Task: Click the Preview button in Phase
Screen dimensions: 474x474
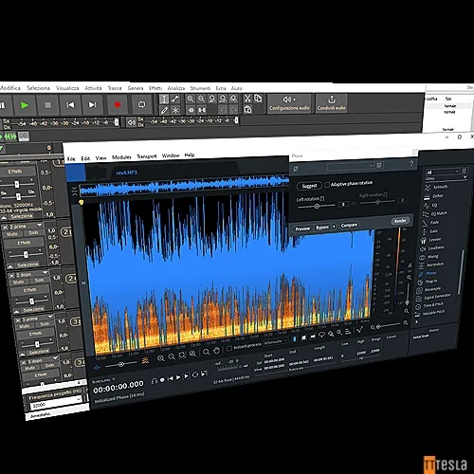Action: [302, 228]
